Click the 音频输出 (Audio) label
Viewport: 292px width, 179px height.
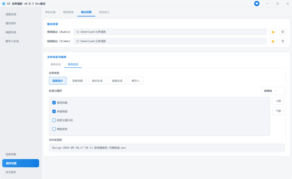click(x=59, y=32)
